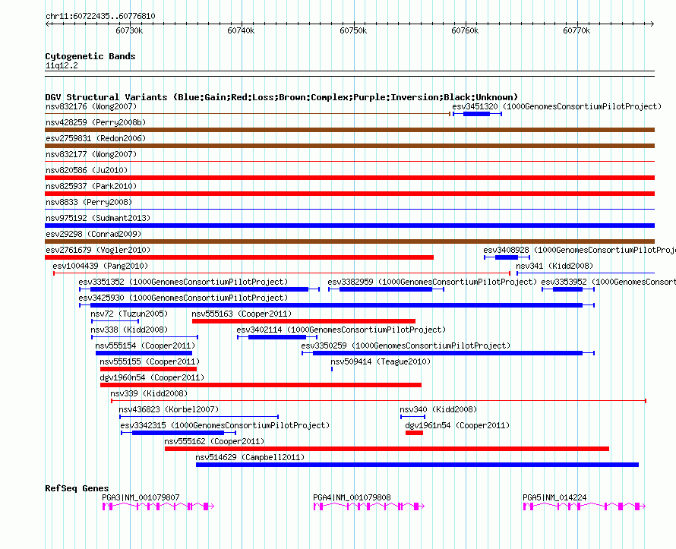Click the nsv832176 (Wong2007) variant label
The height and width of the screenshot is (549, 676).
click(91, 106)
